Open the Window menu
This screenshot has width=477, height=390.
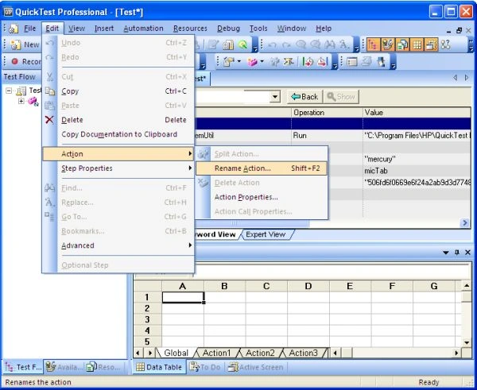292,29
